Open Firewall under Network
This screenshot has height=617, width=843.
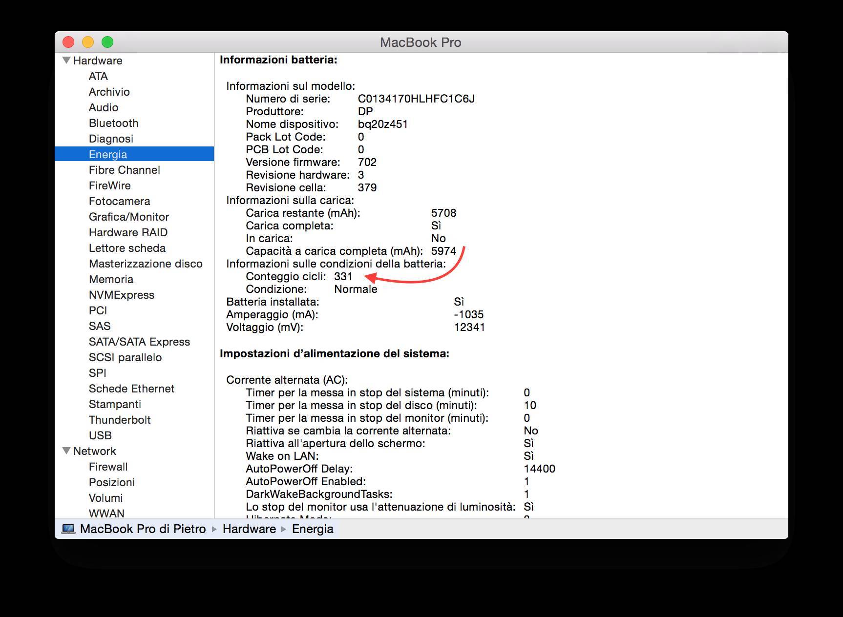click(108, 467)
